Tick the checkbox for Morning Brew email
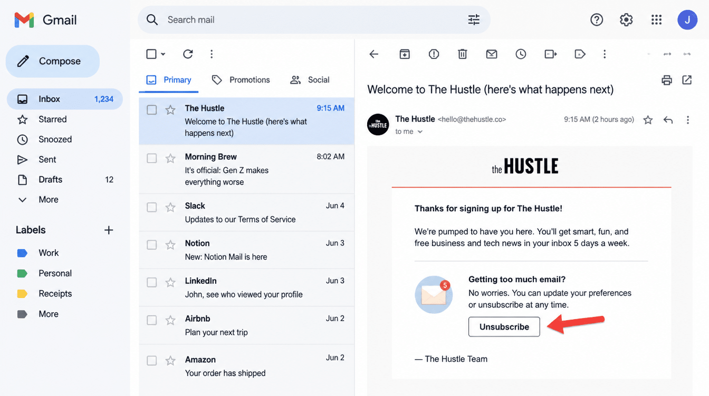709x396 pixels. 152,158
